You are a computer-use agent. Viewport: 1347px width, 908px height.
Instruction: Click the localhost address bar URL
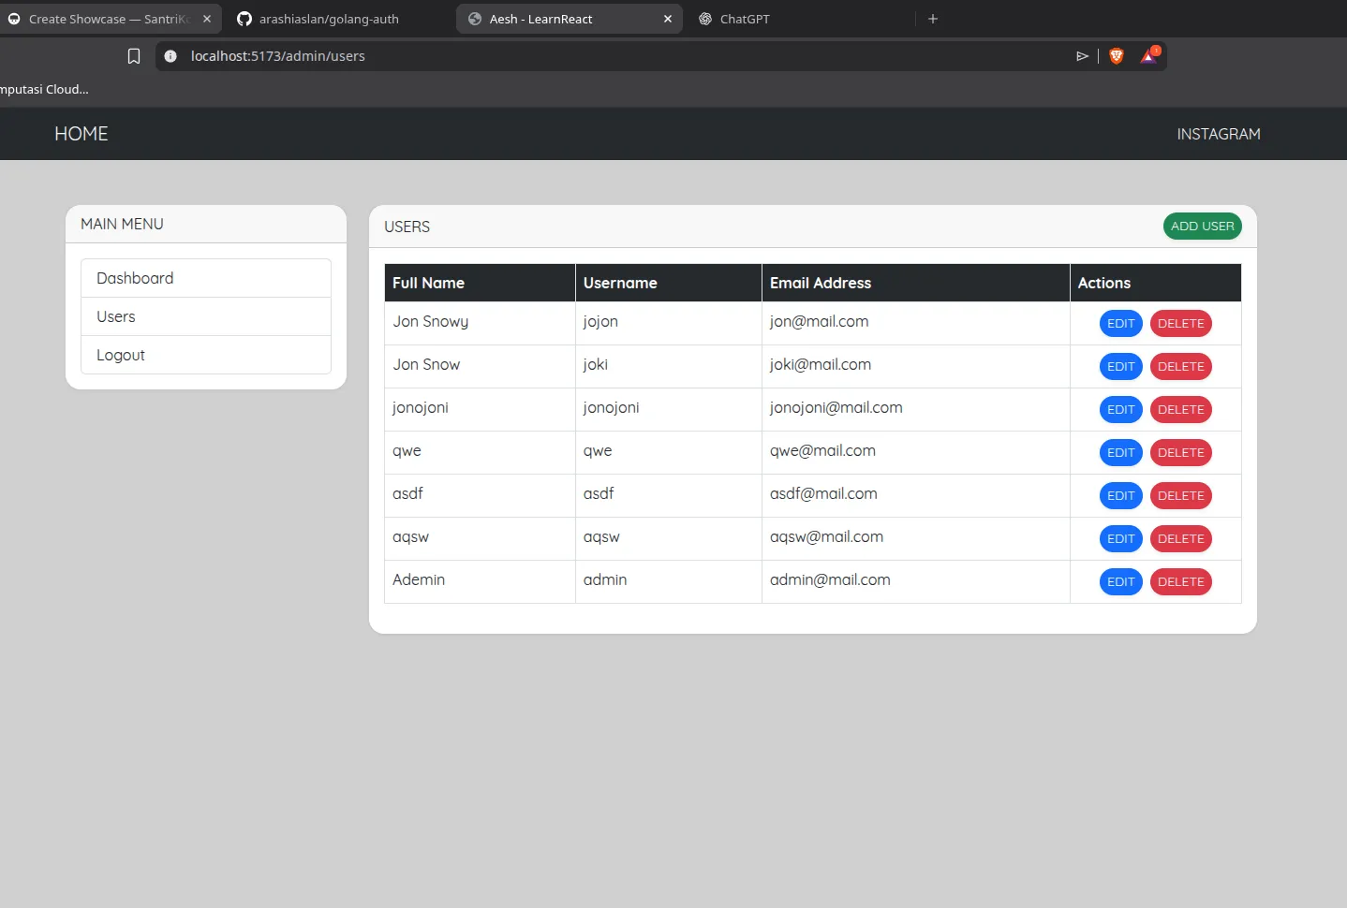coord(278,56)
